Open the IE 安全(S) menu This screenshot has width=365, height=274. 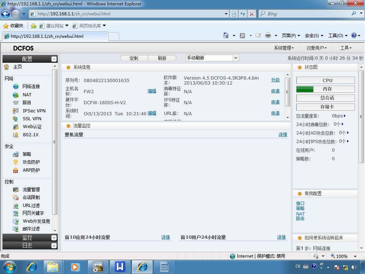click(x=314, y=36)
